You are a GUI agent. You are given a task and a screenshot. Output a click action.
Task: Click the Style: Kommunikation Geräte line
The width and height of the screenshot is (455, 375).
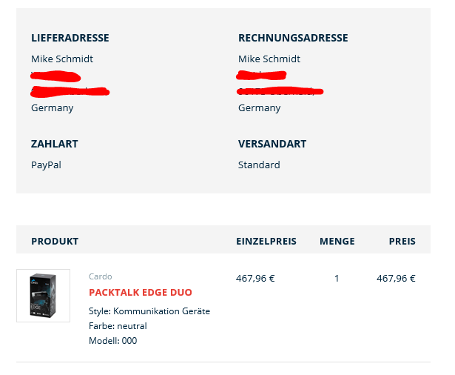pyautogui.click(x=149, y=311)
